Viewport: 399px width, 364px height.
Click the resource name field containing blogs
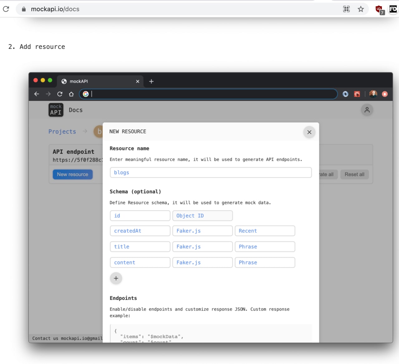(x=211, y=173)
